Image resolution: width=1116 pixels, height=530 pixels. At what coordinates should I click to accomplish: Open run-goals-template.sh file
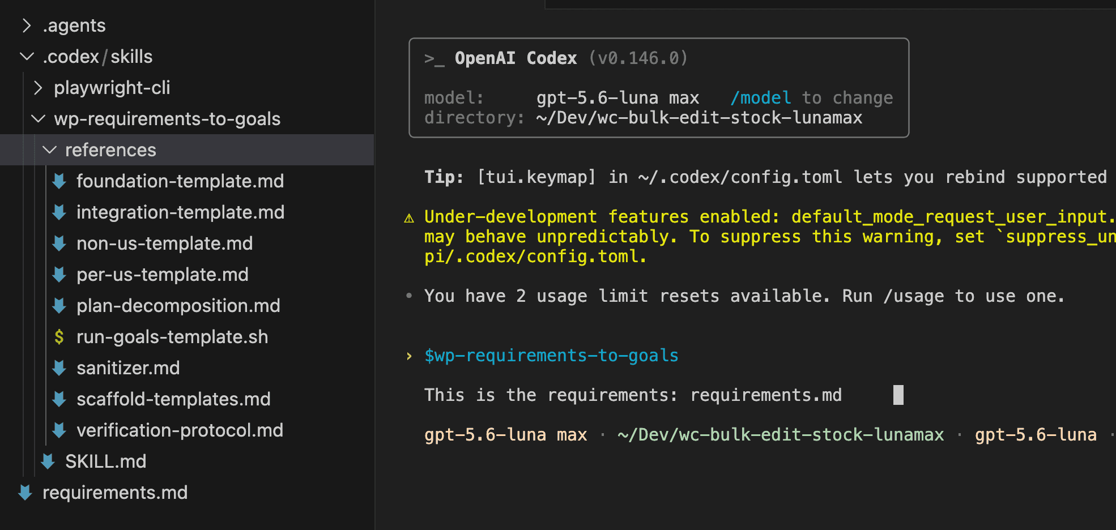172,337
